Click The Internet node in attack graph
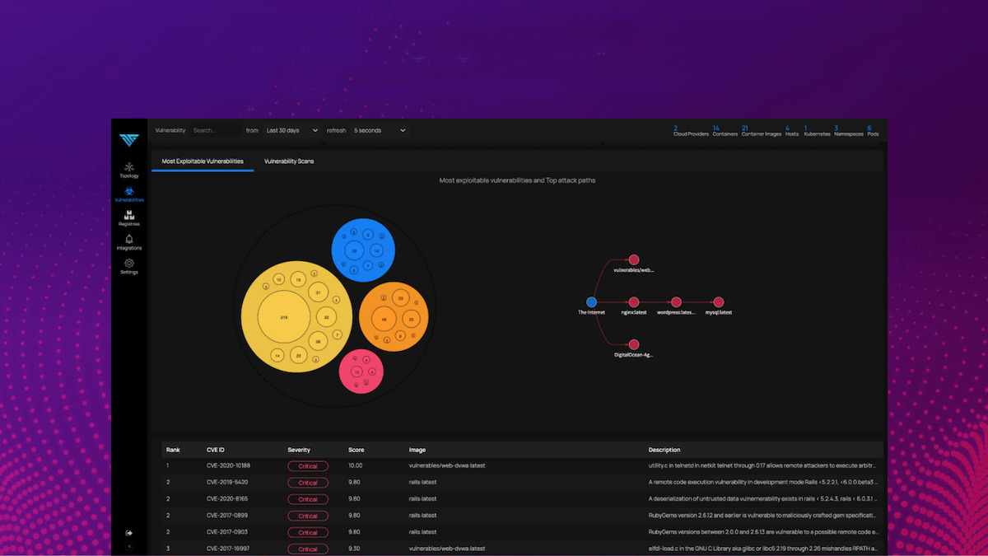Image resolution: width=988 pixels, height=556 pixels. click(x=591, y=302)
